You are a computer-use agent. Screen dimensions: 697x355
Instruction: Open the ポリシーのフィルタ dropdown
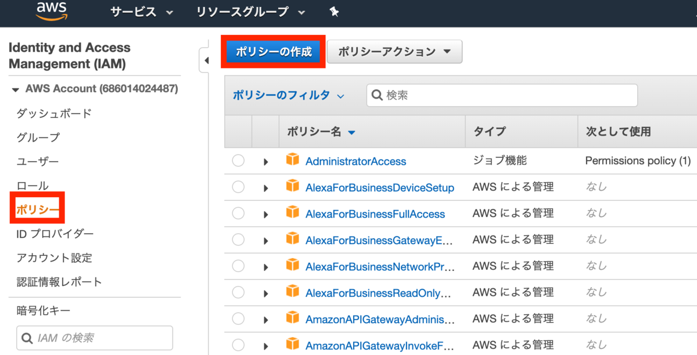pyautogui.click(x=288, y=95)
